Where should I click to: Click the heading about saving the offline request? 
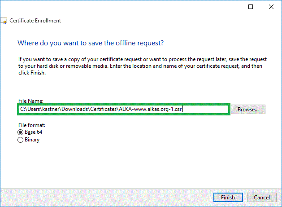pos(90,43)
